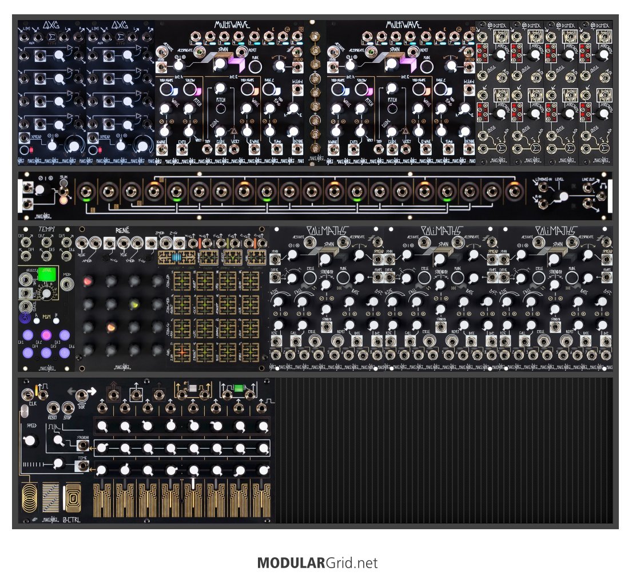Adjust the first Polimaths SPAN knob
Screen dimensions: 636x575
tap(325, 259)
